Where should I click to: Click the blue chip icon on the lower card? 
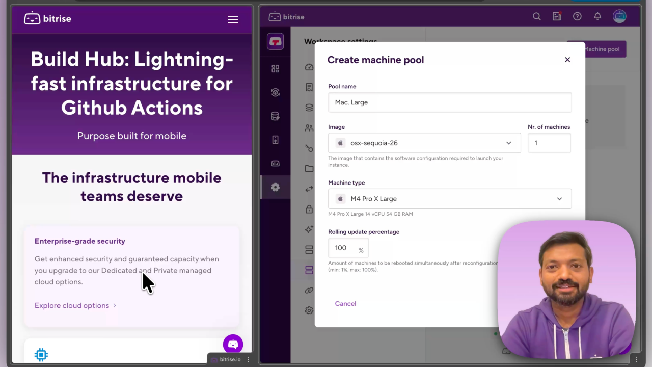pyautogui.click(x=41, y=355)
